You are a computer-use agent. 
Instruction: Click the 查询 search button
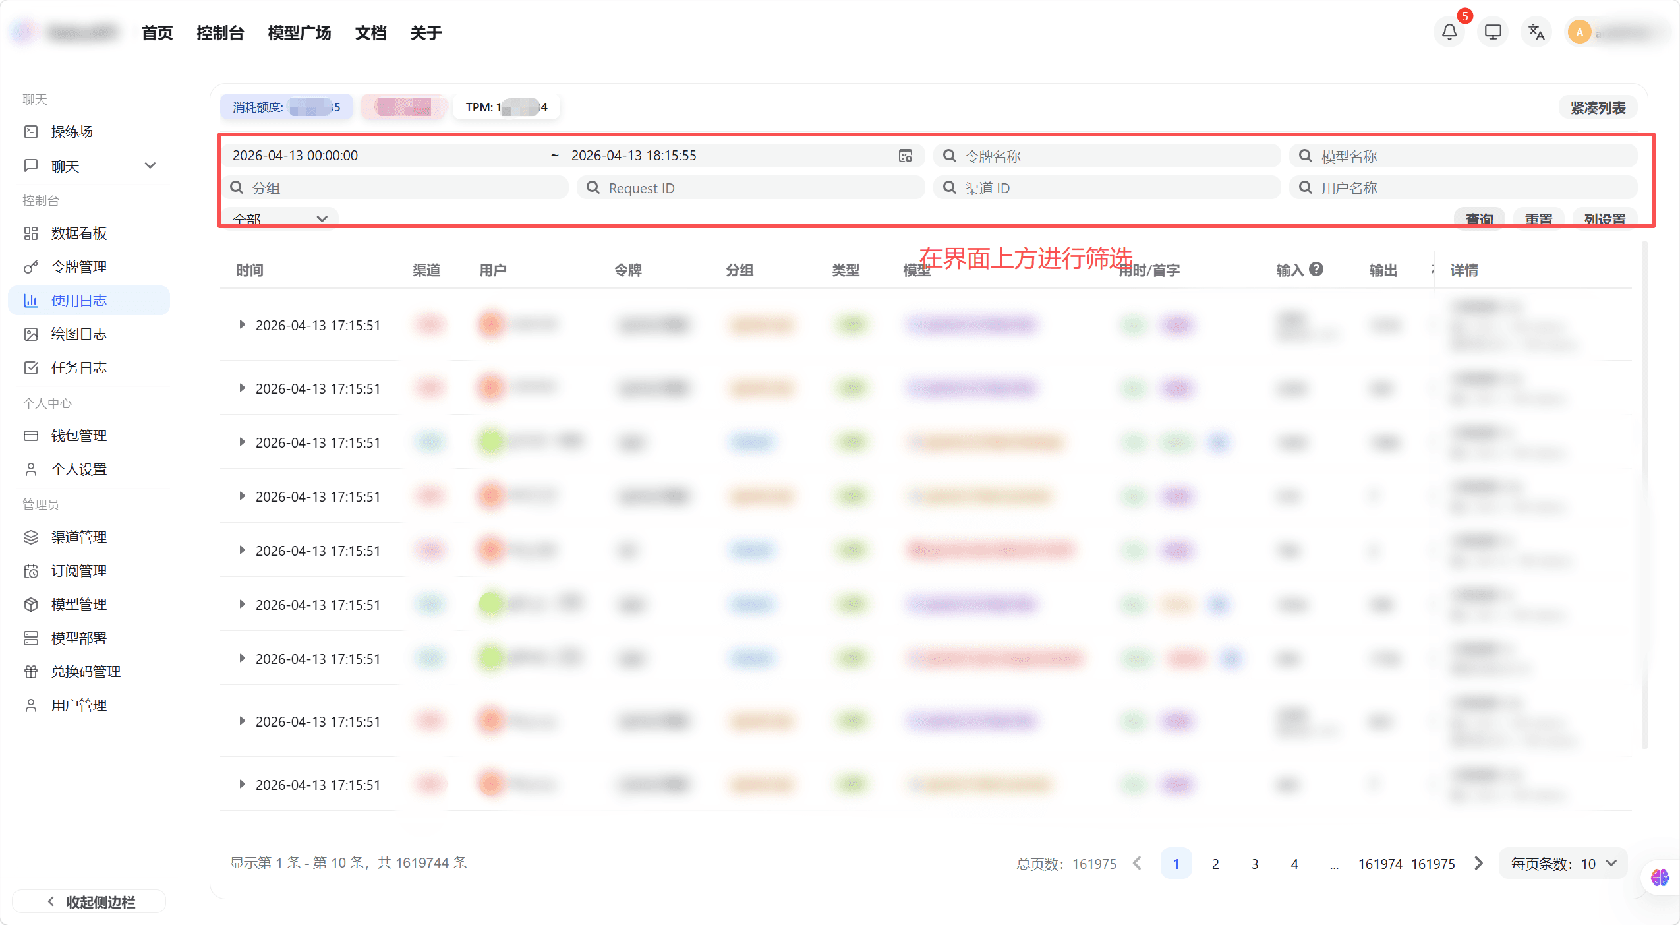pyautogui.click(x=1478, y=218)
